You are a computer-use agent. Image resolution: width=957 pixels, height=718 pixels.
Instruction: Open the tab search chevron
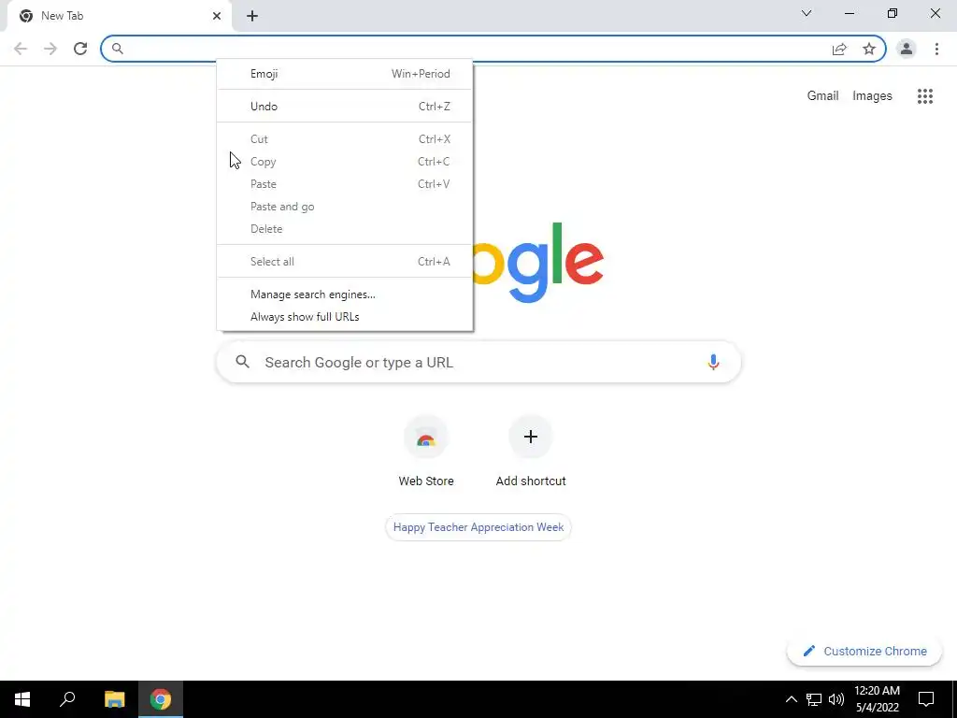(807, 13)
